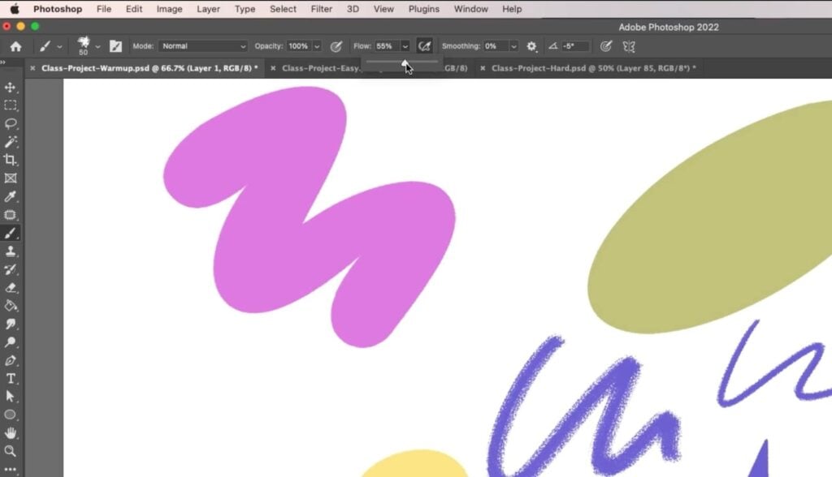Open the Flow dropdown arrow
832x477 pixels.
pos(405,46)
